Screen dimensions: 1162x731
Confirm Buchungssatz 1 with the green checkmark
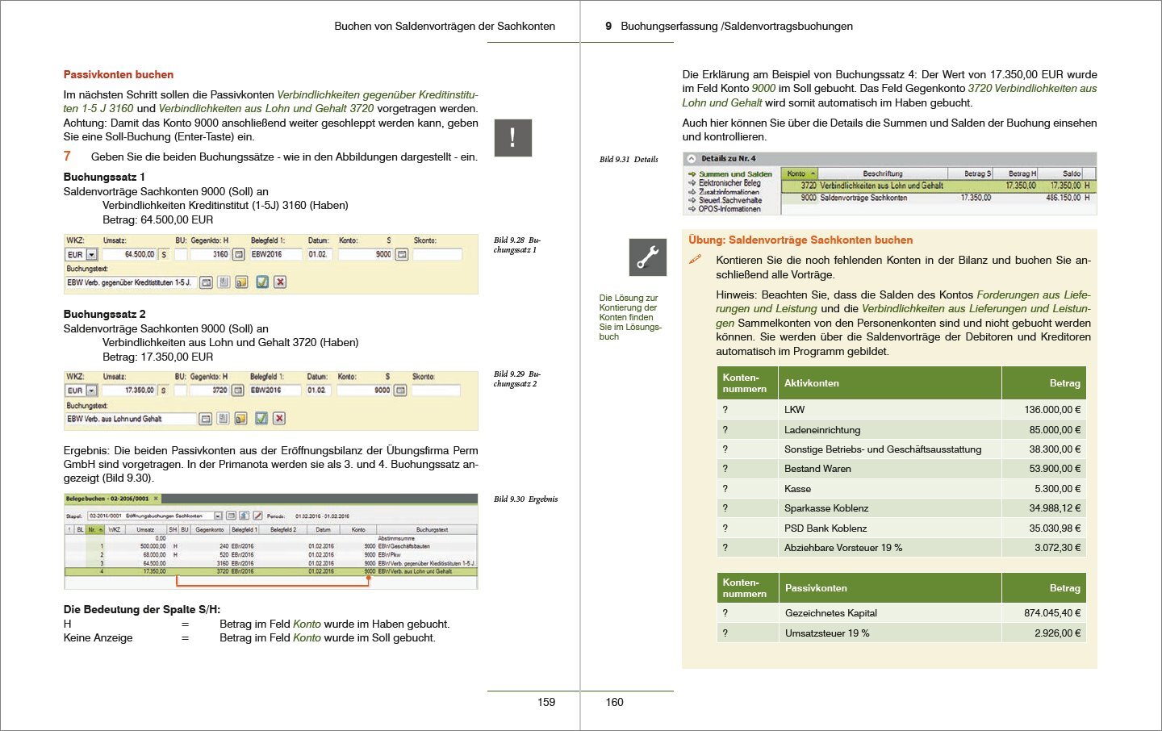pos(262,282)
